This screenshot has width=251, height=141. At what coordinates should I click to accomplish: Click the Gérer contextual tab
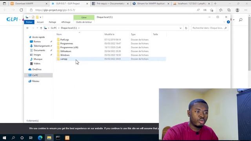click(84, 17)
